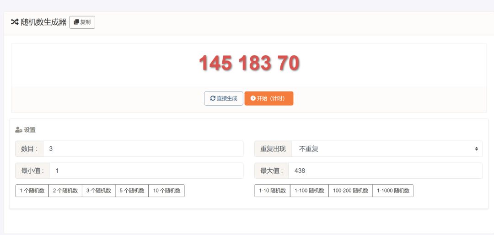The width and height of the screenshot is (494, 235).
Task: Open the 重复出现 dropdown
Action: point(387,149)
